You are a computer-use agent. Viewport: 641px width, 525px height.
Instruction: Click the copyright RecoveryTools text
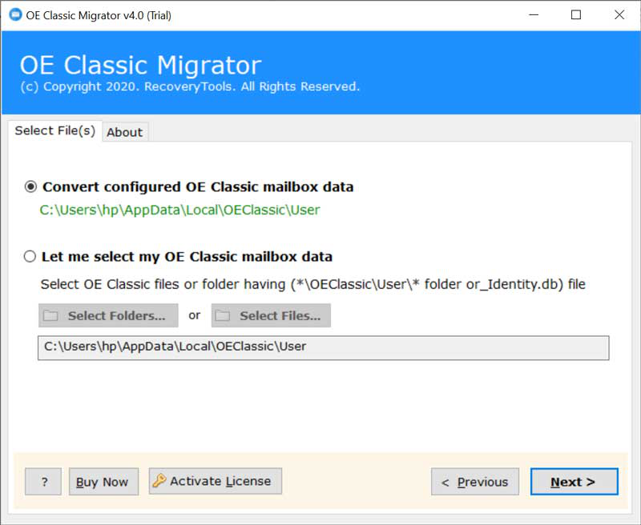coord(190,86)
